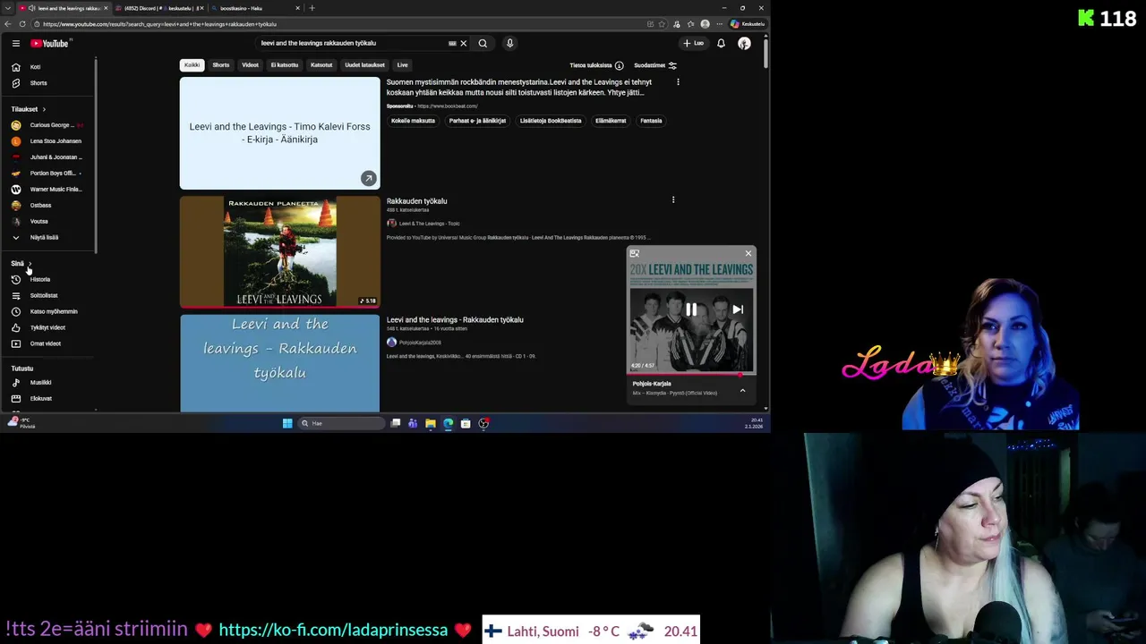This screenshot has height=644, width=1146.
Task: Click the browser address bar
Action: (340, 24)
